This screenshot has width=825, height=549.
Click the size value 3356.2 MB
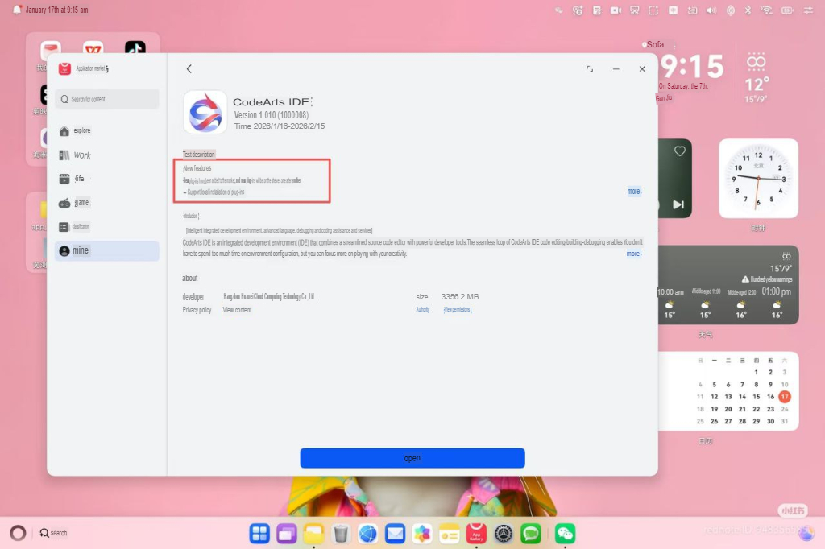click(x=460, y=296)
